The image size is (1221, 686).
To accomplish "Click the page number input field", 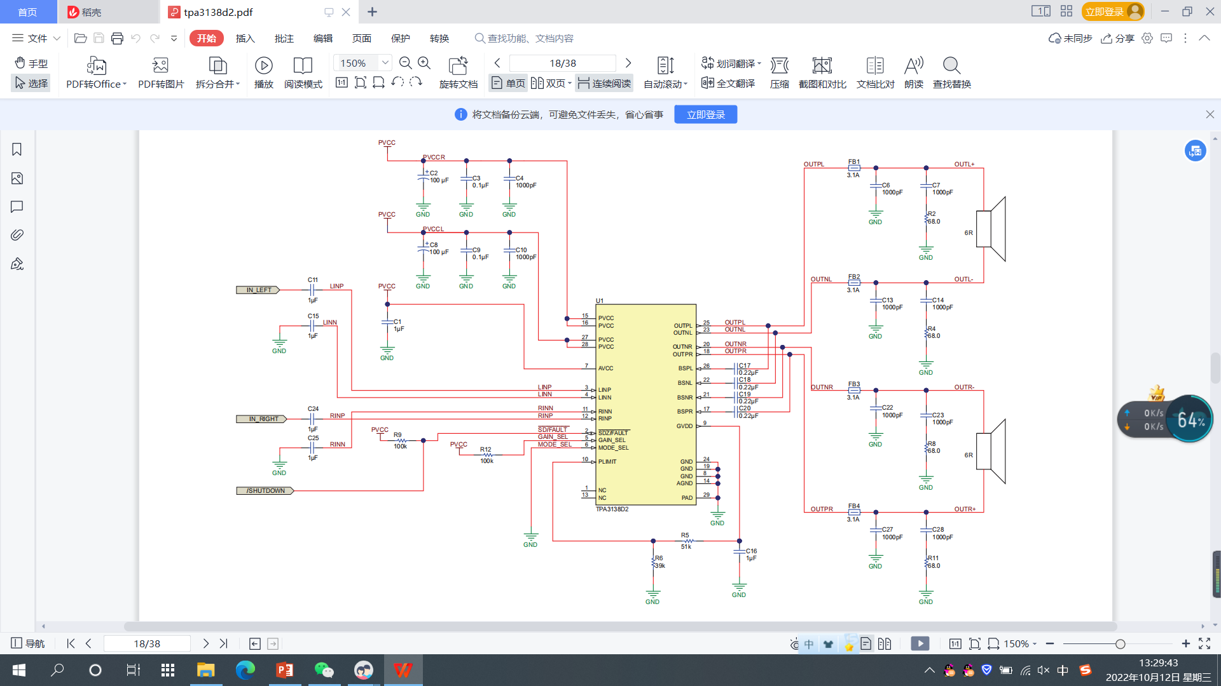I will coord(562,63).
